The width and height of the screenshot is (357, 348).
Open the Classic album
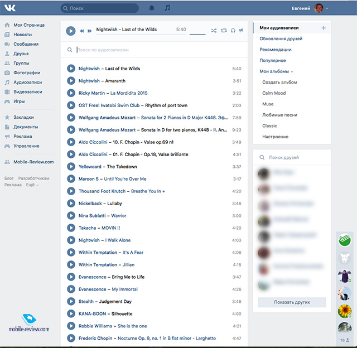(x=269, y=126)
